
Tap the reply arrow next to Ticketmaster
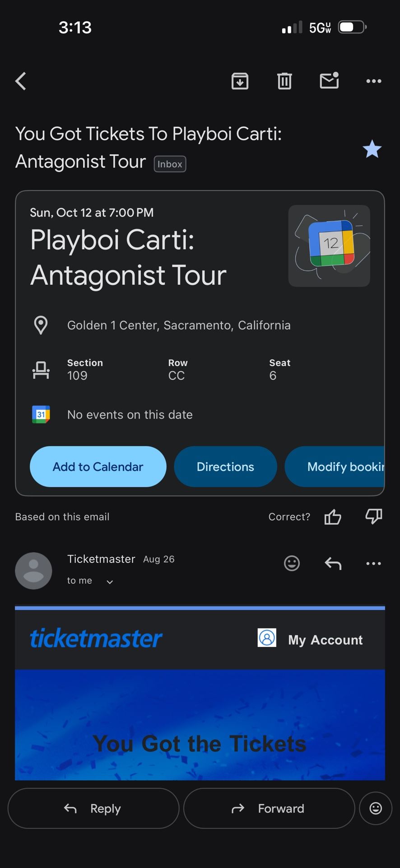pyautogui.click(x=333, y=563)
